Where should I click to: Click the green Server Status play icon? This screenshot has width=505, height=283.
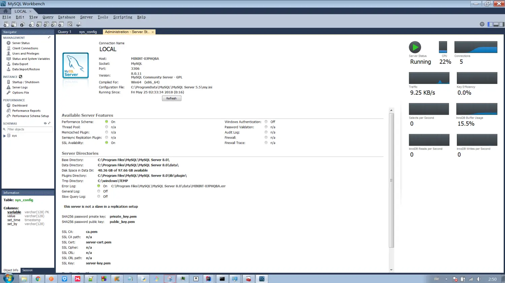tap(415, 47)
